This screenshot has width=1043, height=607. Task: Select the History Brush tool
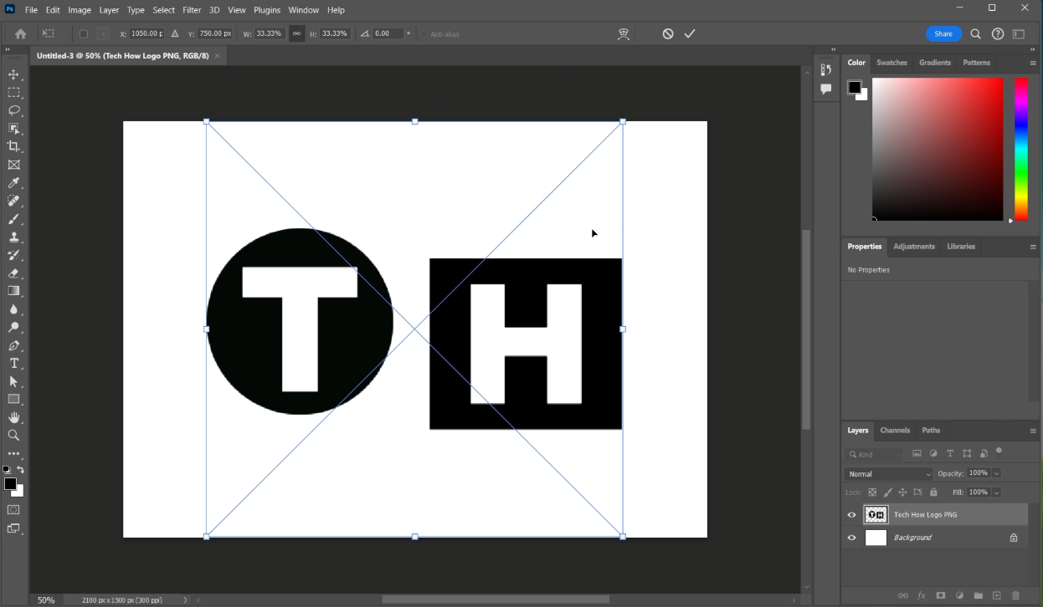[13, 255]
